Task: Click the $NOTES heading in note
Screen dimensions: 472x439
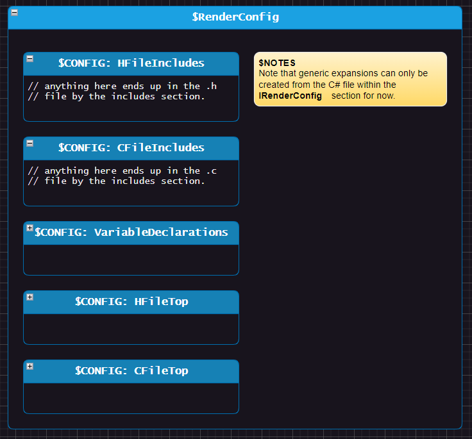Action: pyautogui.click(x=277, y=63)
